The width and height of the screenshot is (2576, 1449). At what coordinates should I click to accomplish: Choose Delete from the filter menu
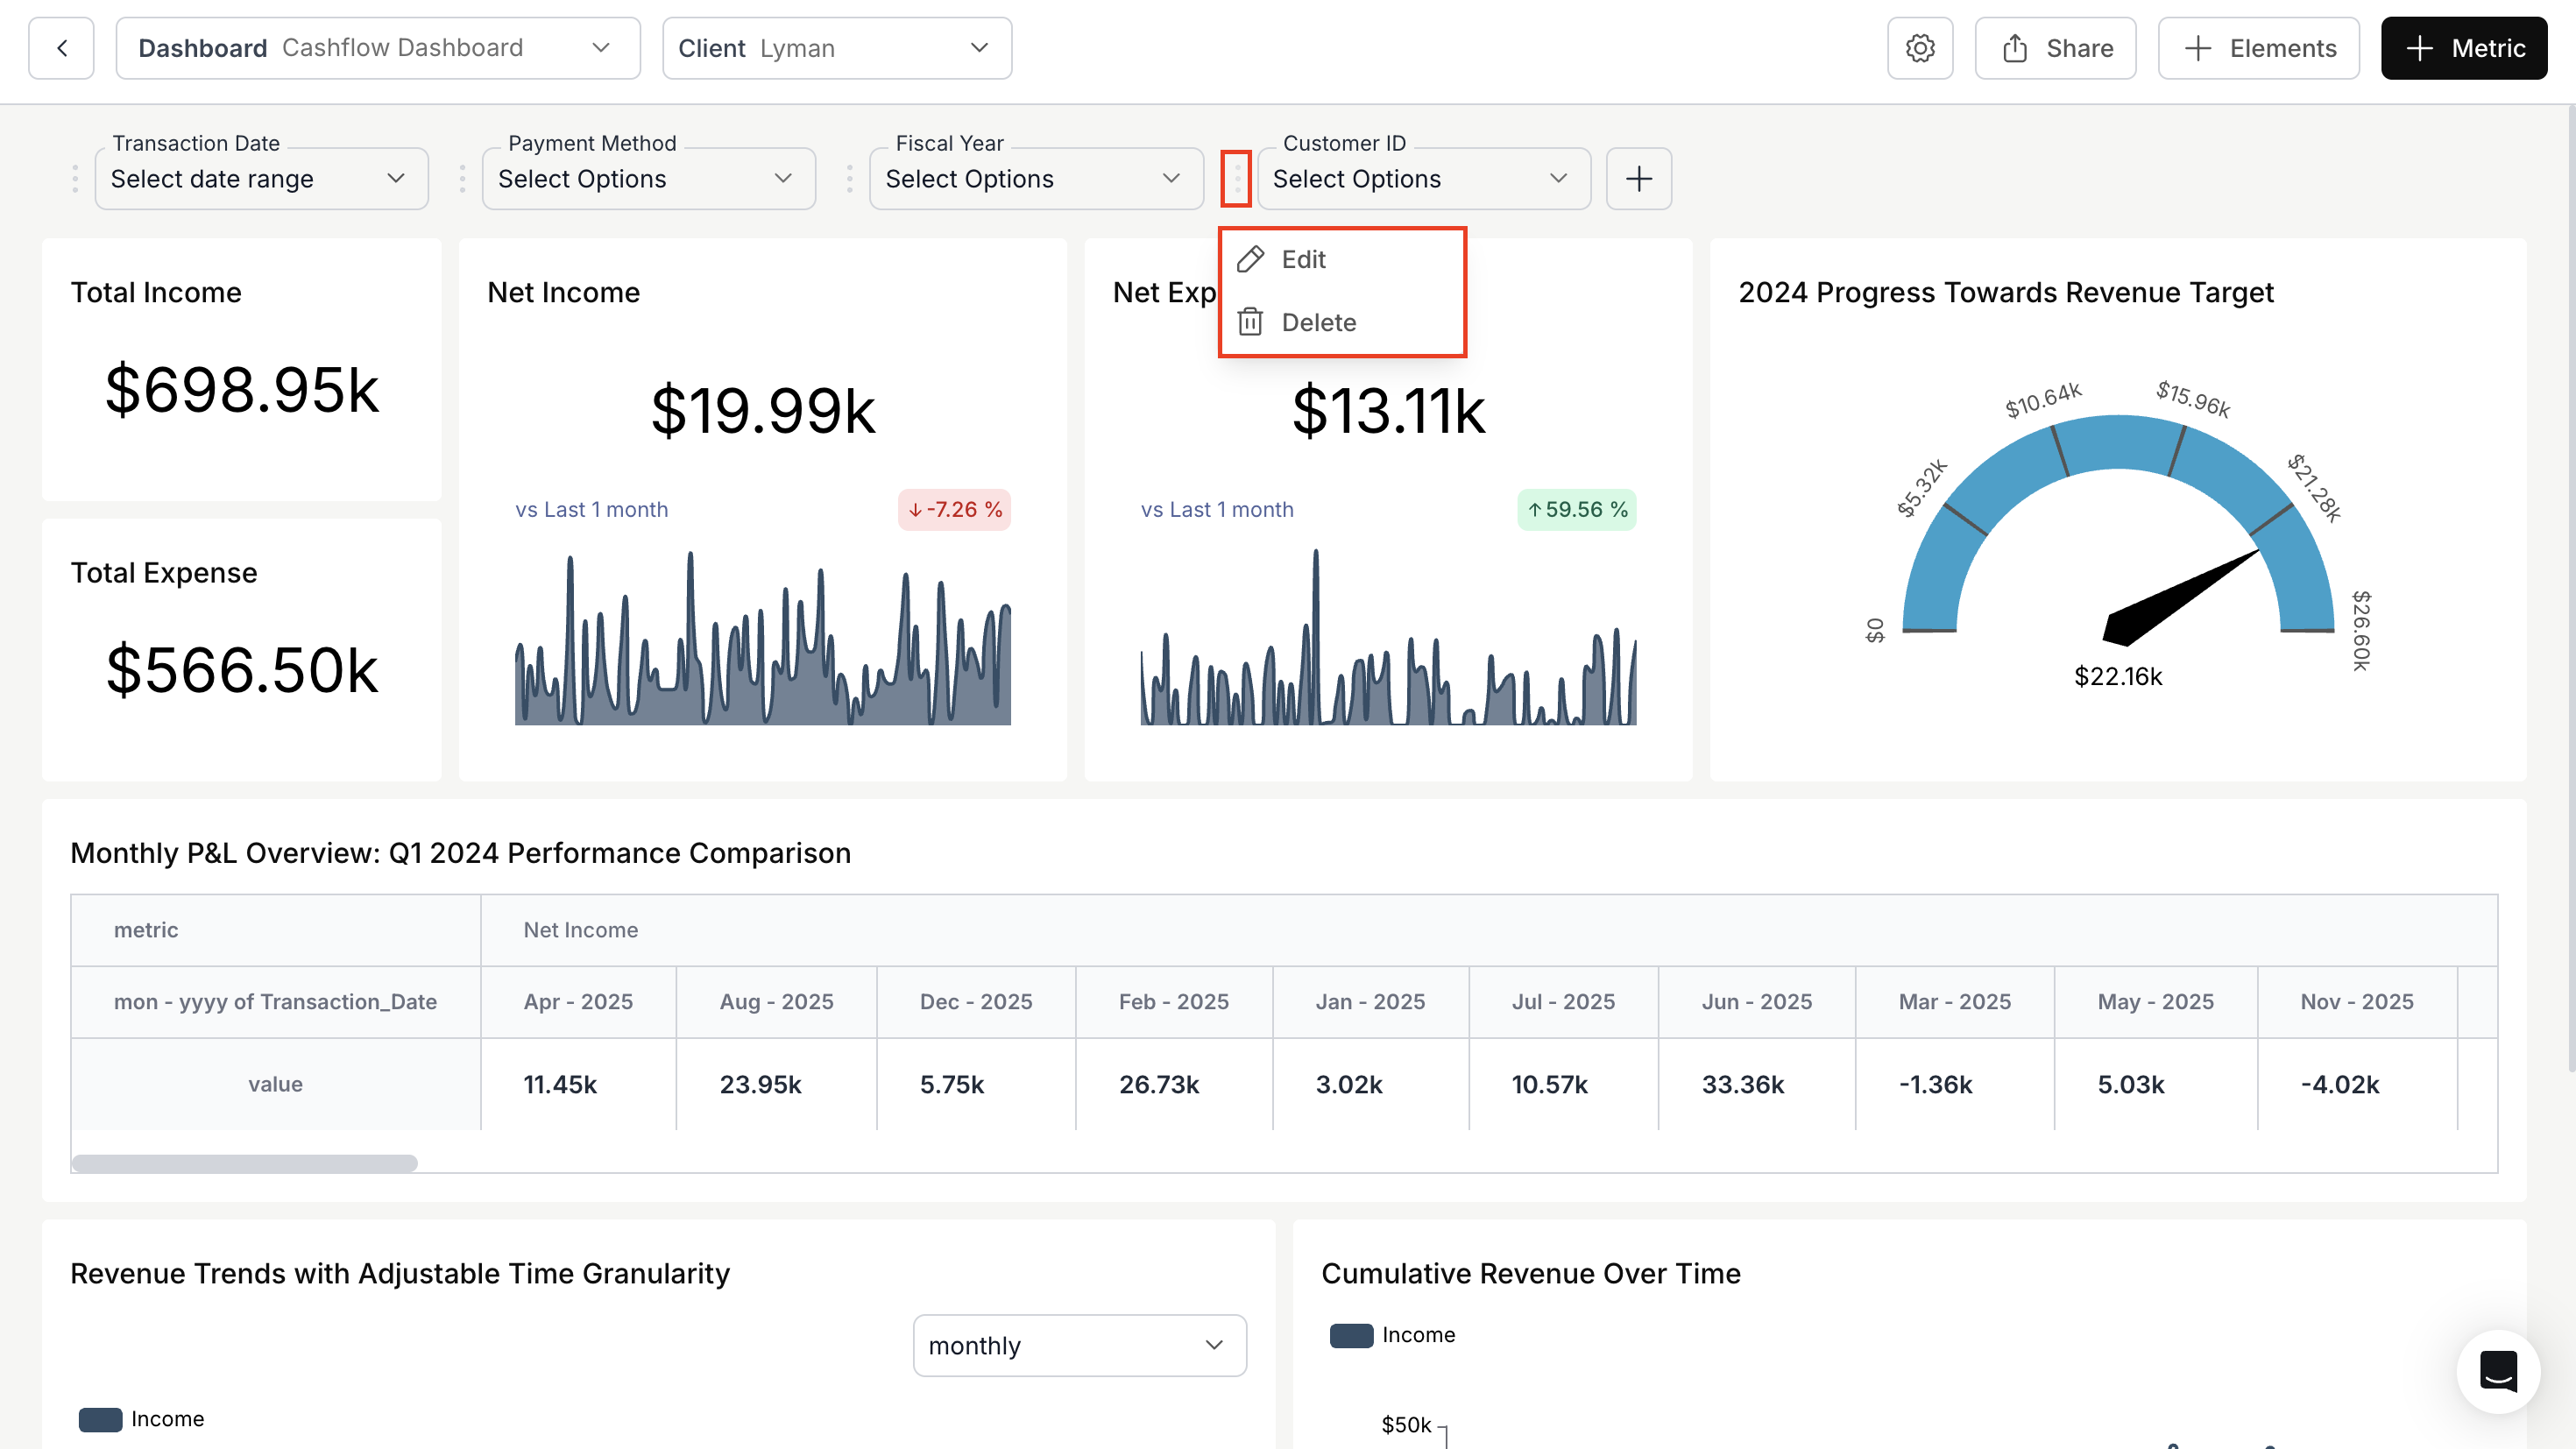[x=1317, y=323]
